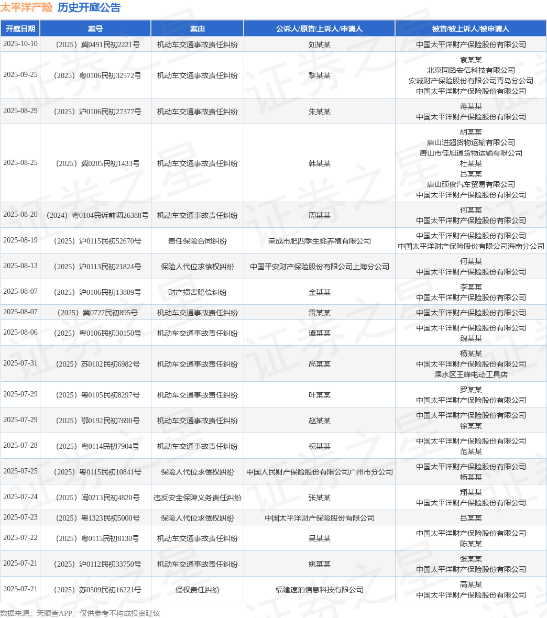Select plaintiff 黎某某
547x618 pixels.
click(320, 75)
